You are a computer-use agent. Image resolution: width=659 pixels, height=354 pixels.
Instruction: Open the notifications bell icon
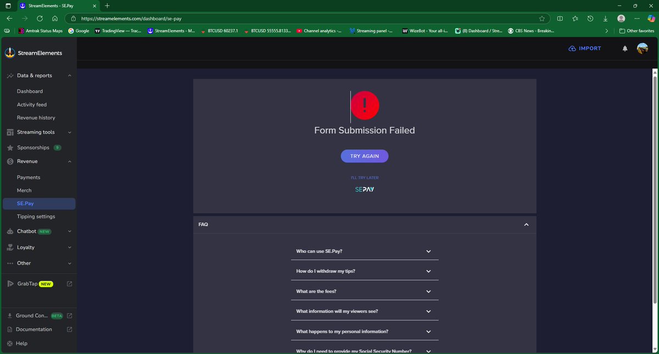[x=624, y=48]
